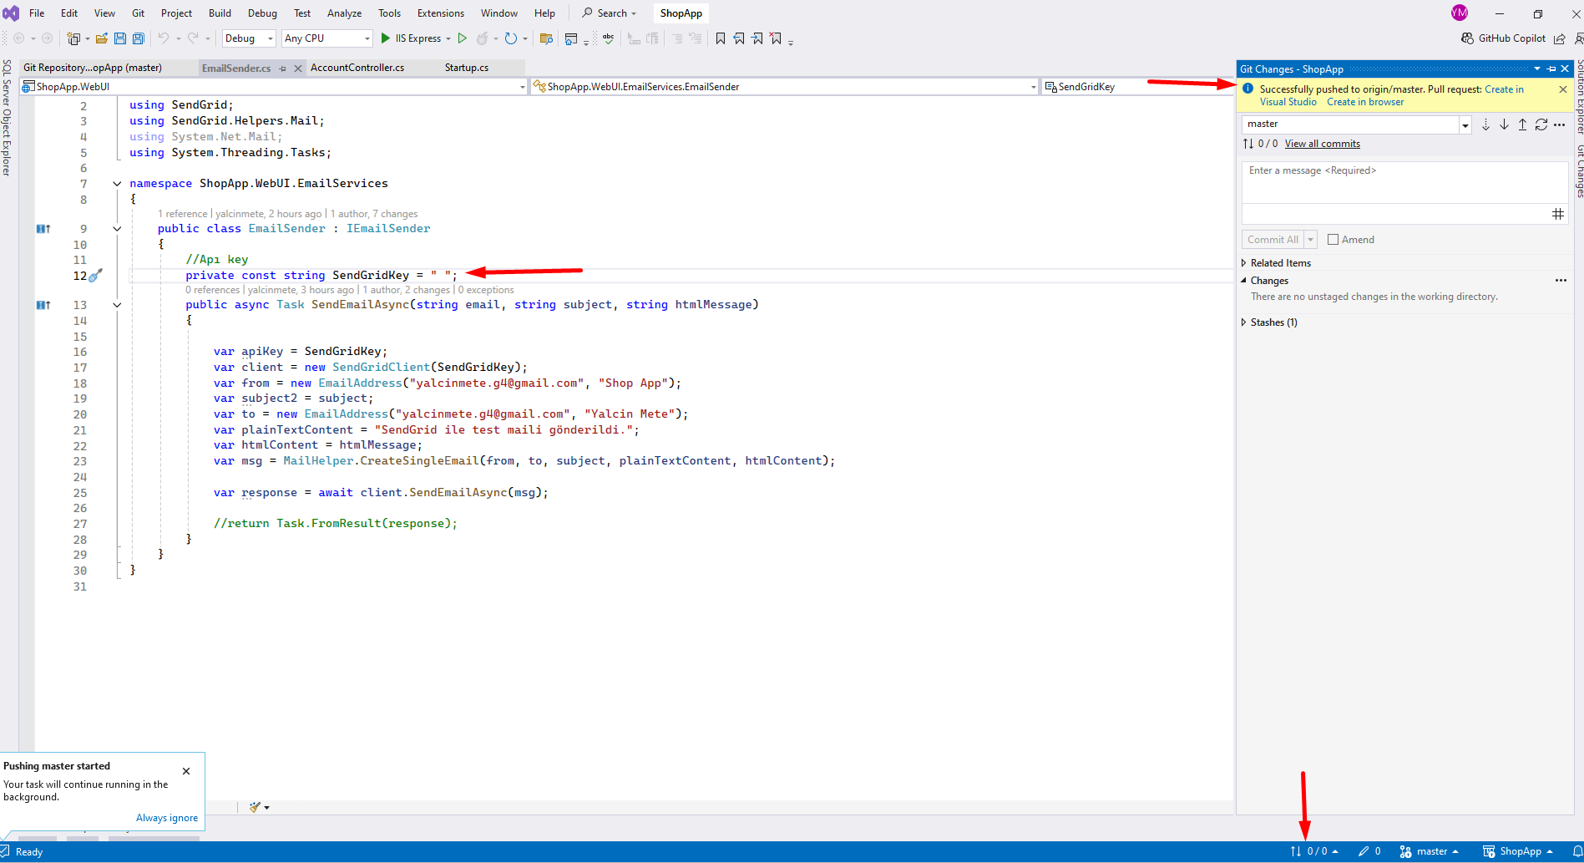Viewport: 1584px width, 863px height.
Task: Click the Push up arrow in Git Changes
Action: (x=1522, y=124)
